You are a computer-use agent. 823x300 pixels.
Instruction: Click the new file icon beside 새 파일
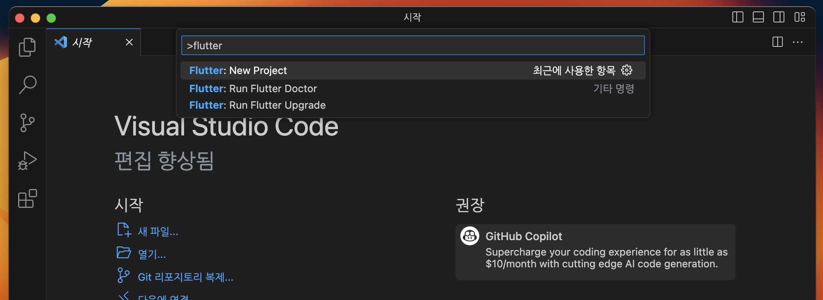click(124, 230)
